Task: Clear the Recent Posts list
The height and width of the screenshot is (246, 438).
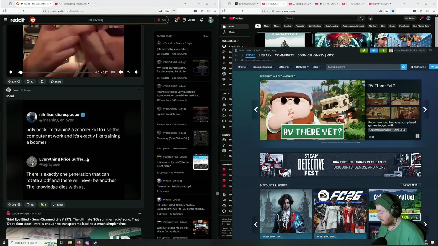Action: [205, 36]
